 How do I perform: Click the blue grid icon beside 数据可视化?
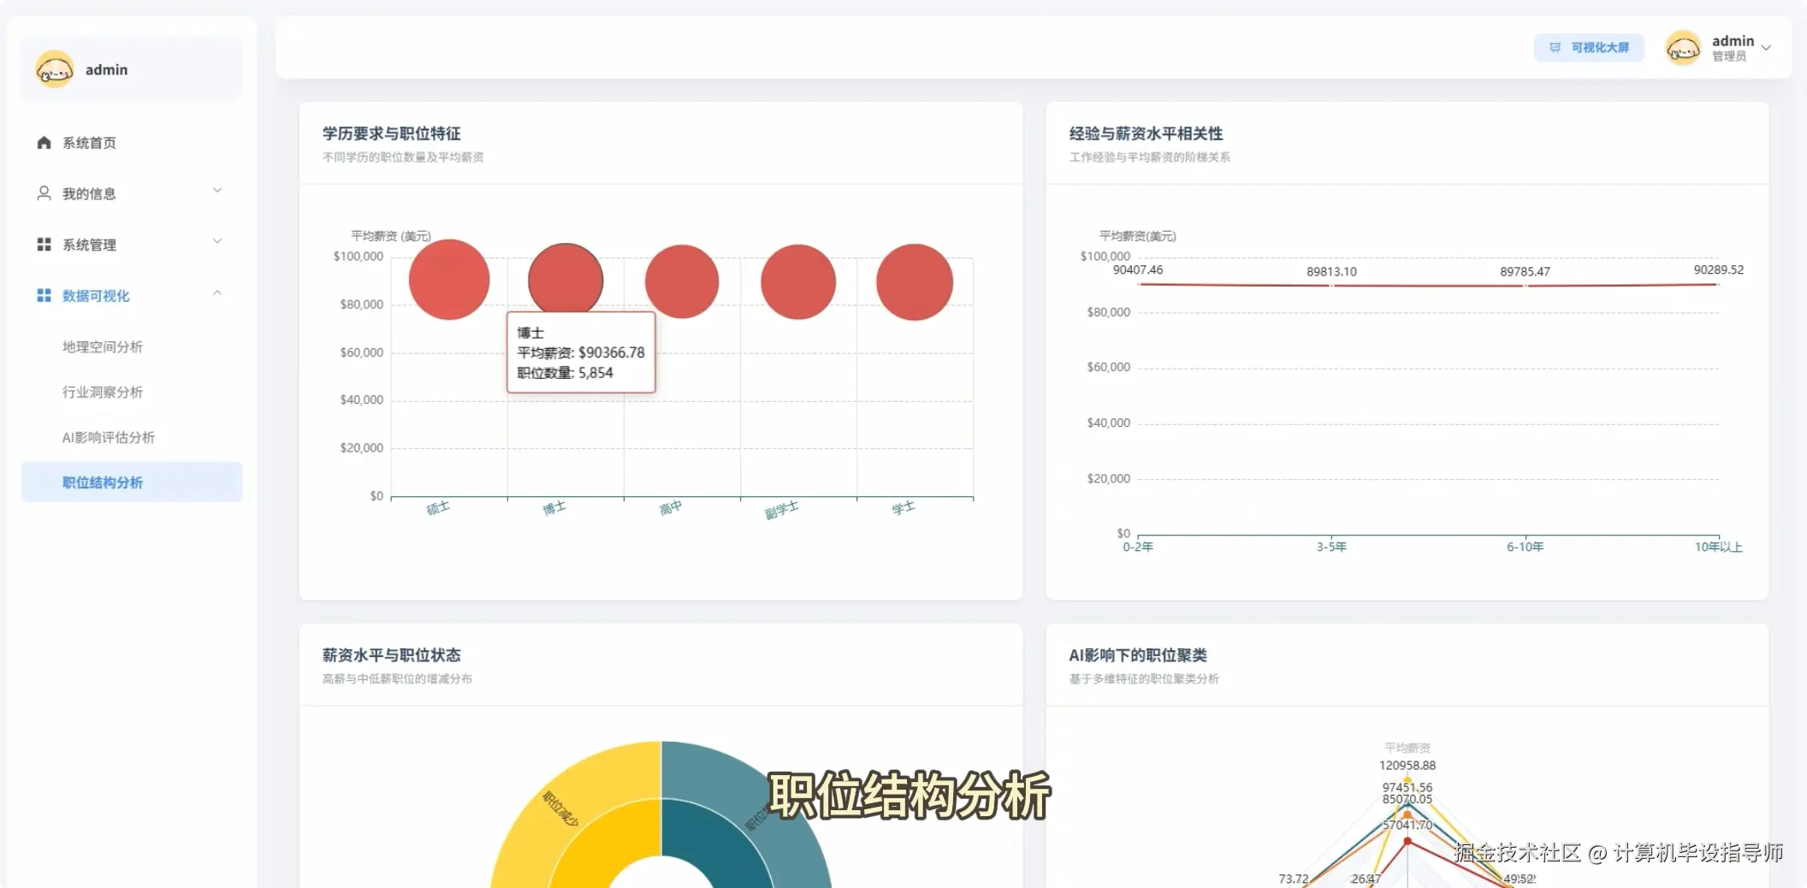coord(44,295)
